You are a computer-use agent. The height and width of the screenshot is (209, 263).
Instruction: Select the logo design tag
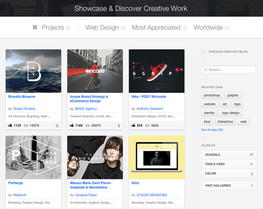(x=231, y=113)
